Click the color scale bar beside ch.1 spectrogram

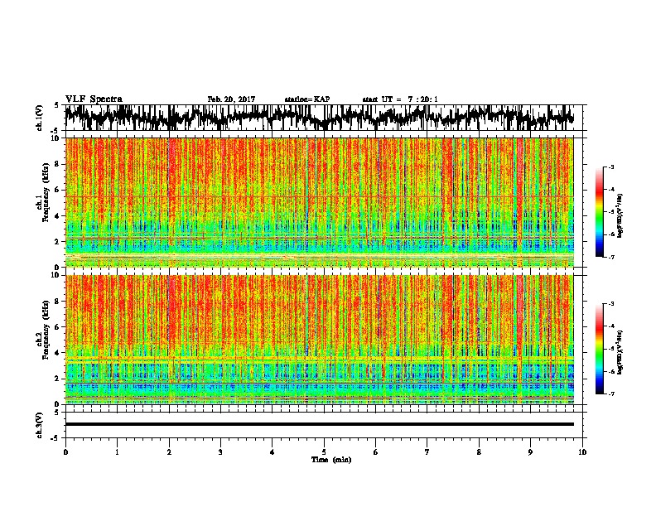[599, 212]
